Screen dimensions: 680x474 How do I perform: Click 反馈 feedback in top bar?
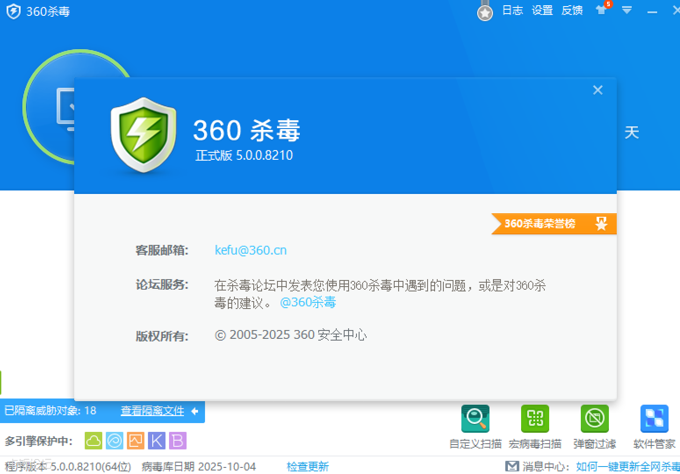click(572, 10)
